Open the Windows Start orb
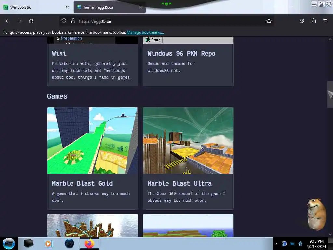The image size is (333, 250). coord(9,243)
